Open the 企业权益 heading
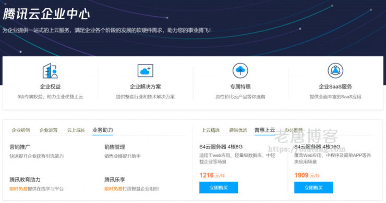Viewport: 386px width, 203px height. 50,86
